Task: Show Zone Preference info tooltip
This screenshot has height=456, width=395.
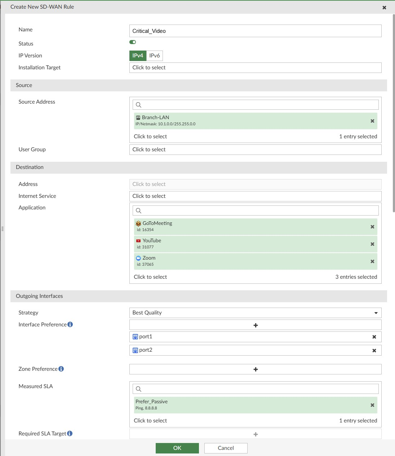Action: click(61, 369)
